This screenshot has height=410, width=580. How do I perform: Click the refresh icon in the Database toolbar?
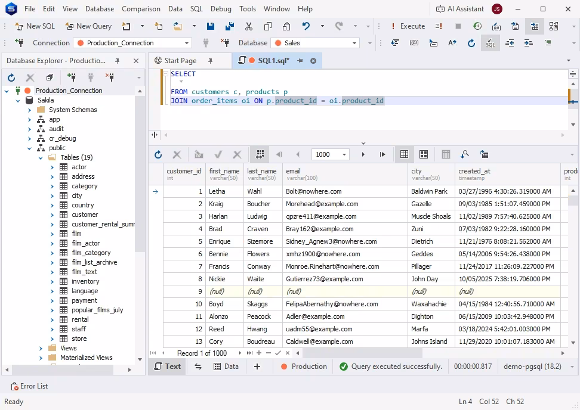point(471,43)
